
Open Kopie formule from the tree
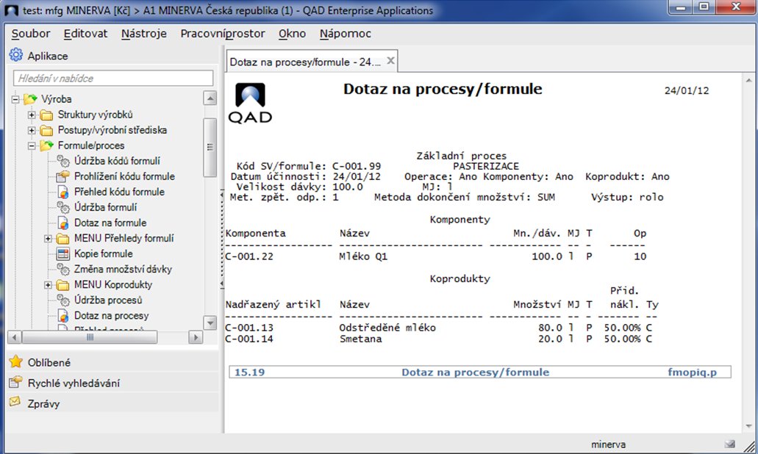click(104, 253)
